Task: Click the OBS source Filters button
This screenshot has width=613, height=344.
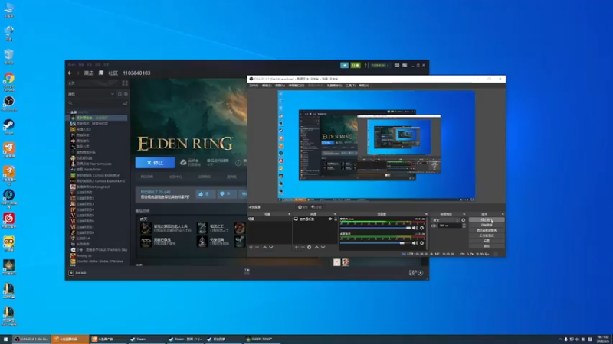Action: point(316,207)
